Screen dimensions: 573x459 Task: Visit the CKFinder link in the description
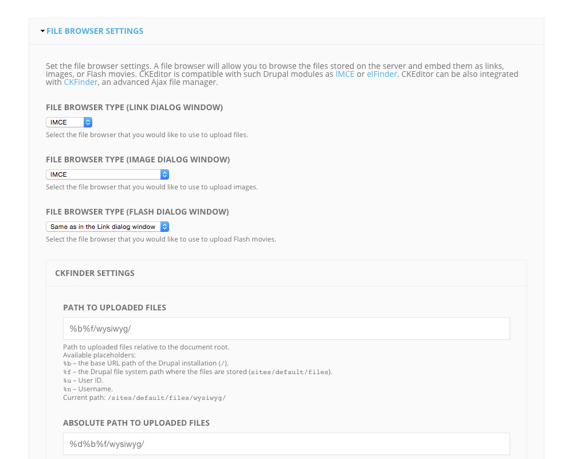tap(81, 83)
